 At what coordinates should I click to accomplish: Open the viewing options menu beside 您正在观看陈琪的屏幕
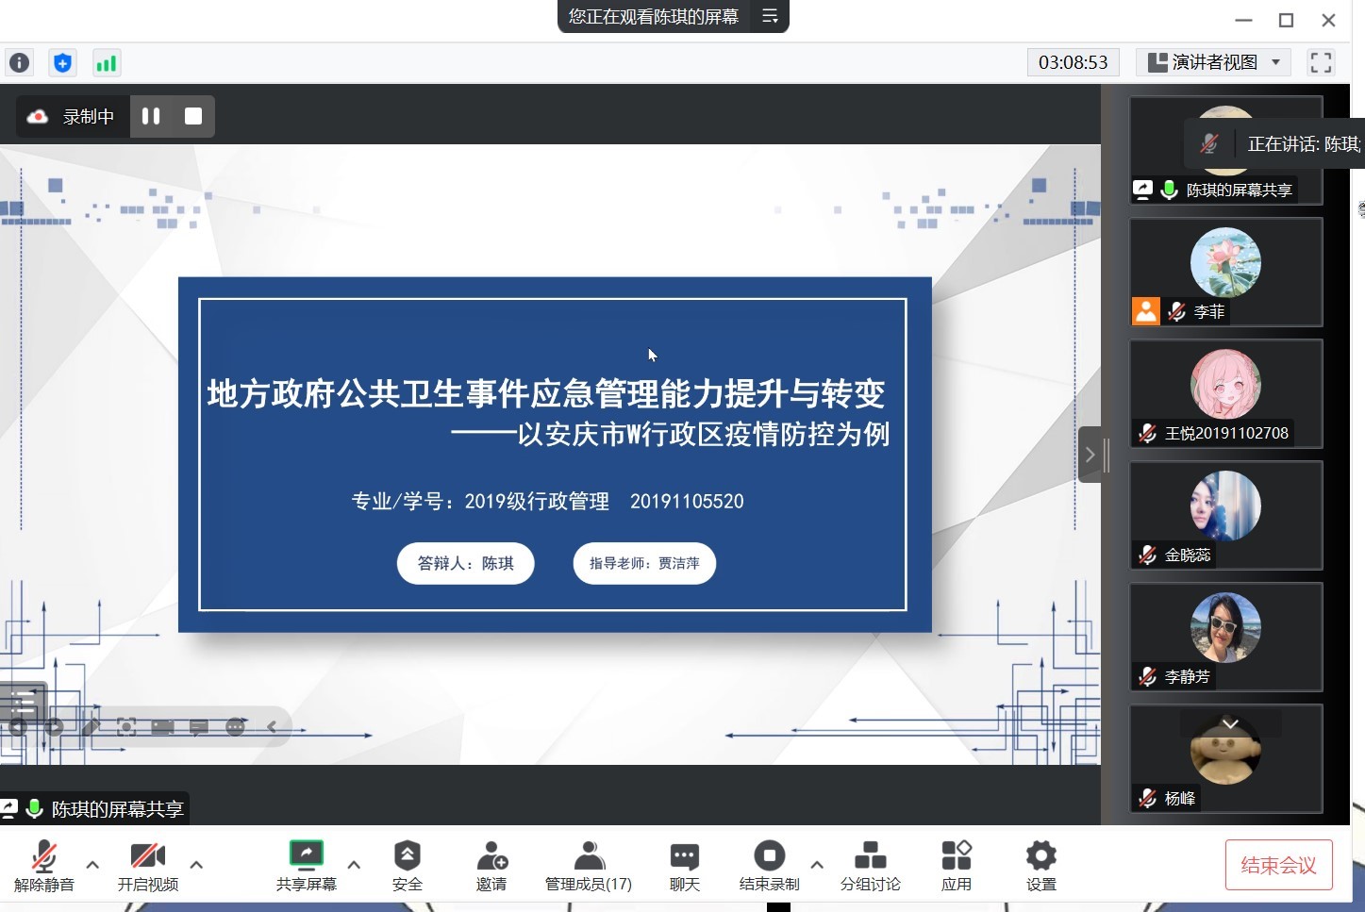tap(770, 16)
